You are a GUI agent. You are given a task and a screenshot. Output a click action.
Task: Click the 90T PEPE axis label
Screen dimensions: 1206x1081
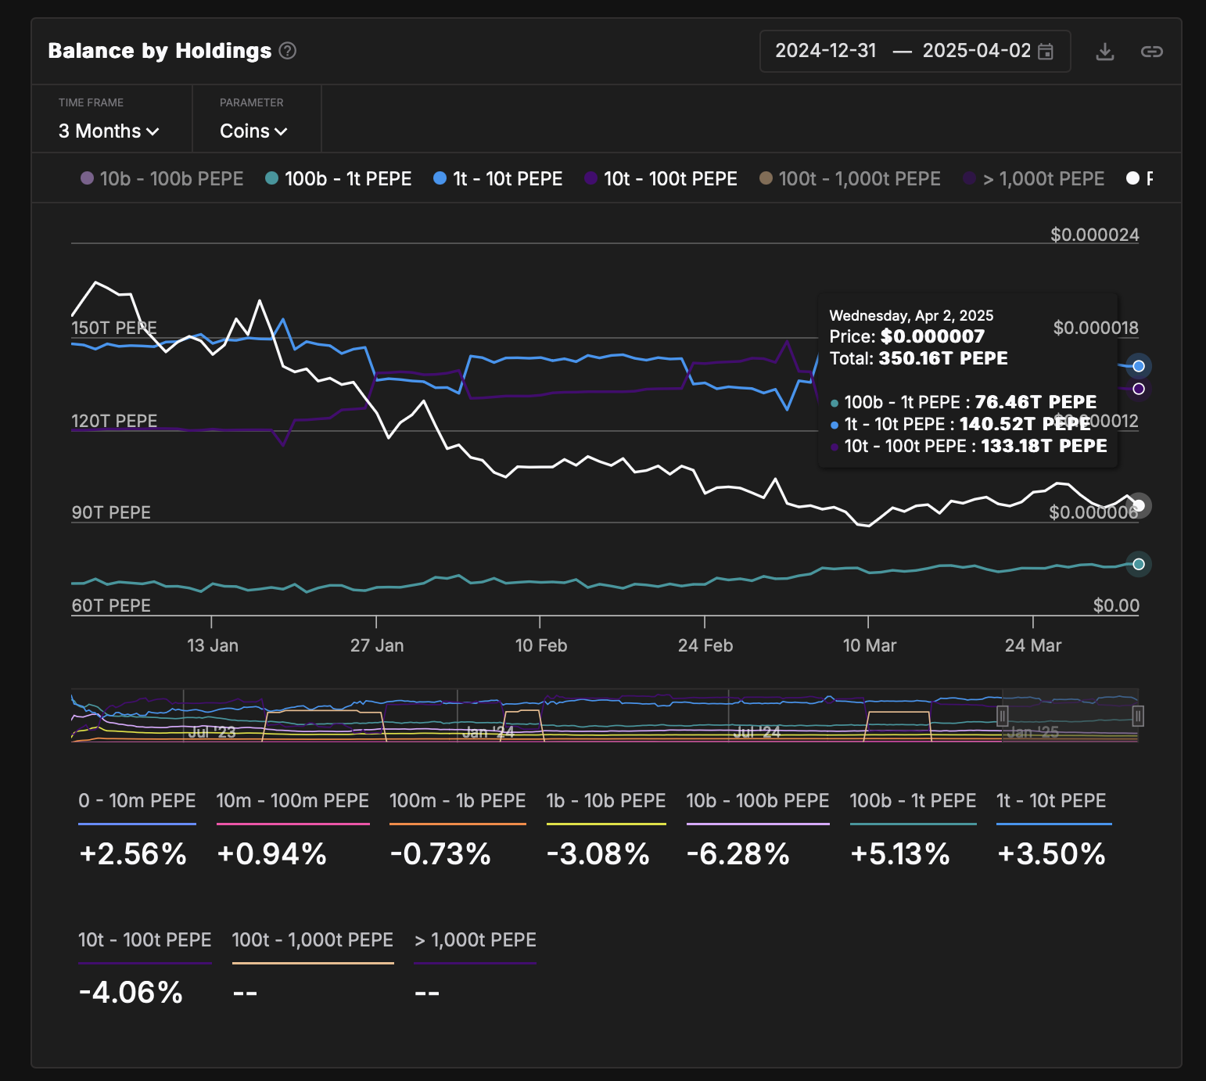[x=111, y=512]
